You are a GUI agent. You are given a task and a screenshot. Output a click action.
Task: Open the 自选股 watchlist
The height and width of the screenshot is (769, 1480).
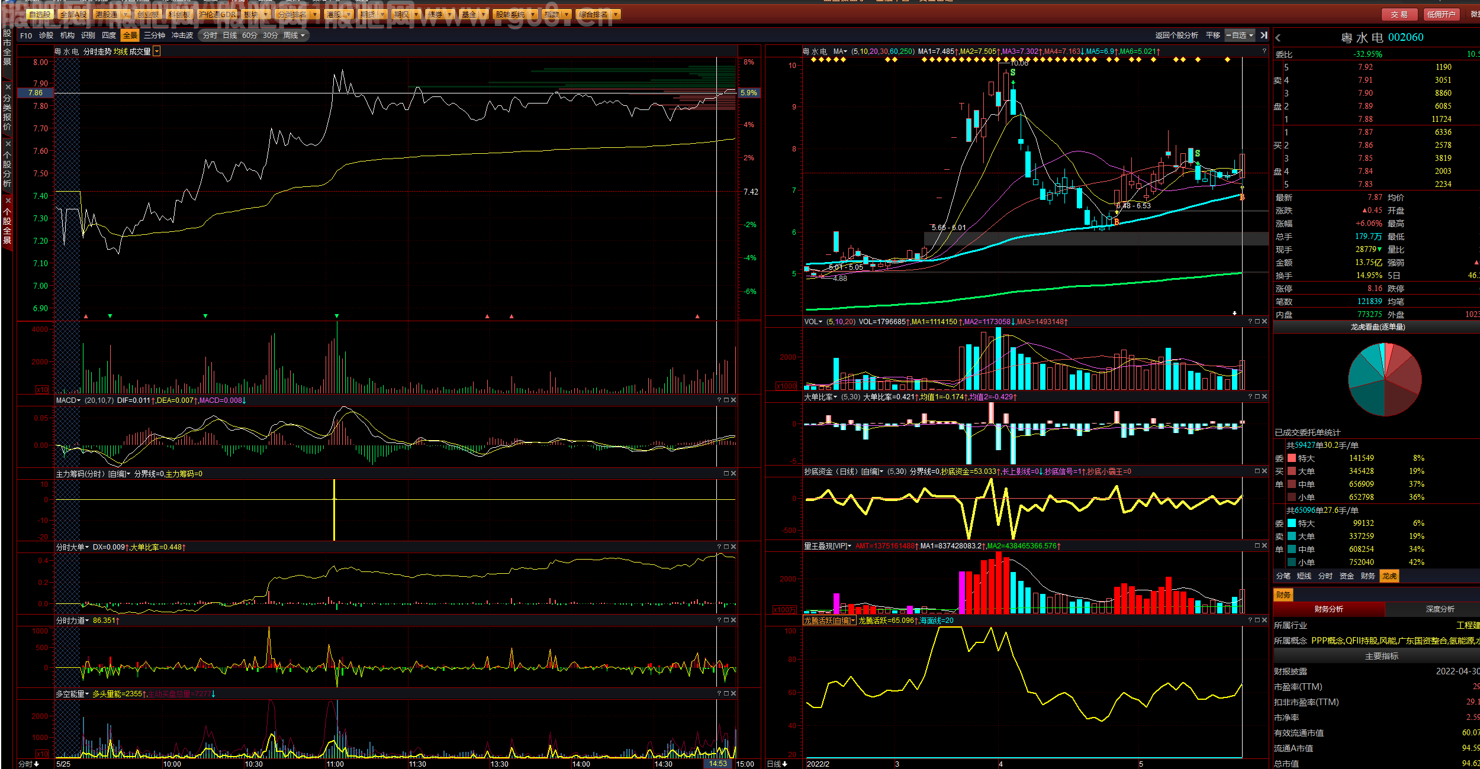click(40, 14)
